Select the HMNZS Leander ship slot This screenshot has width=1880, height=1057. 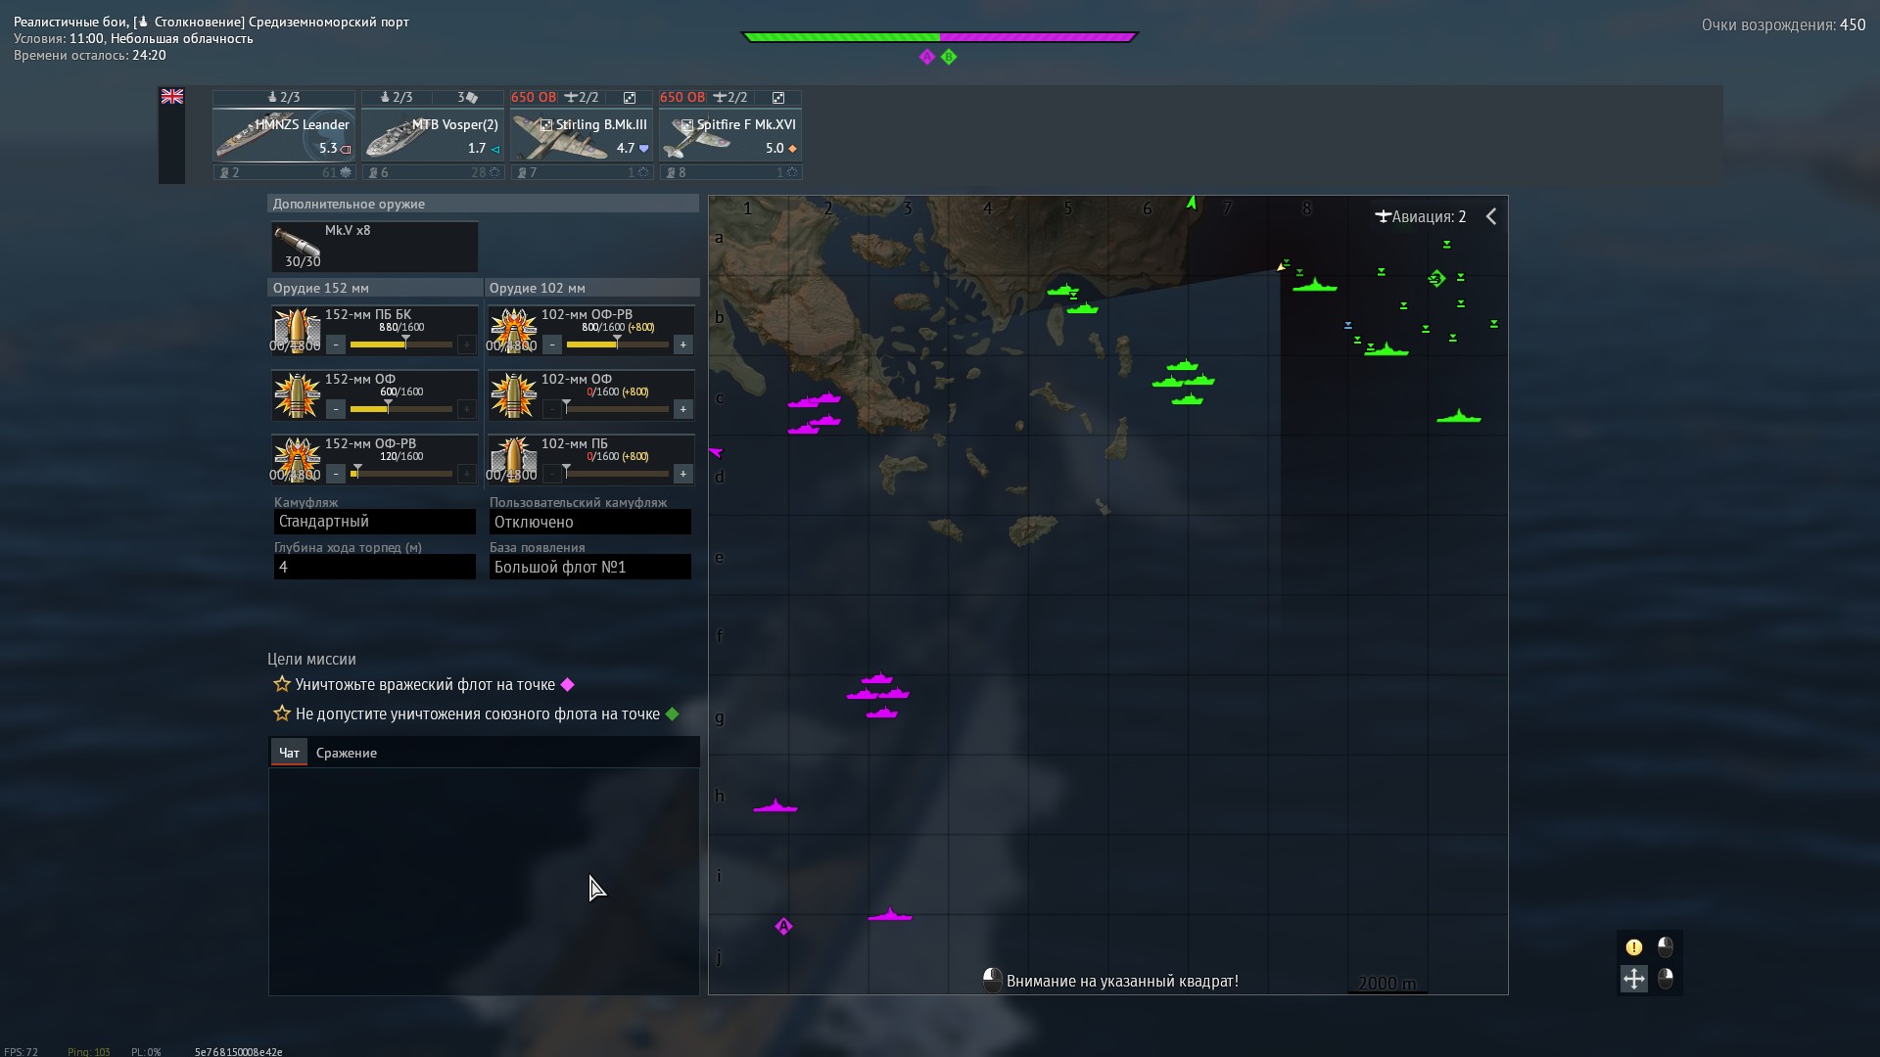tap(283, 134)
